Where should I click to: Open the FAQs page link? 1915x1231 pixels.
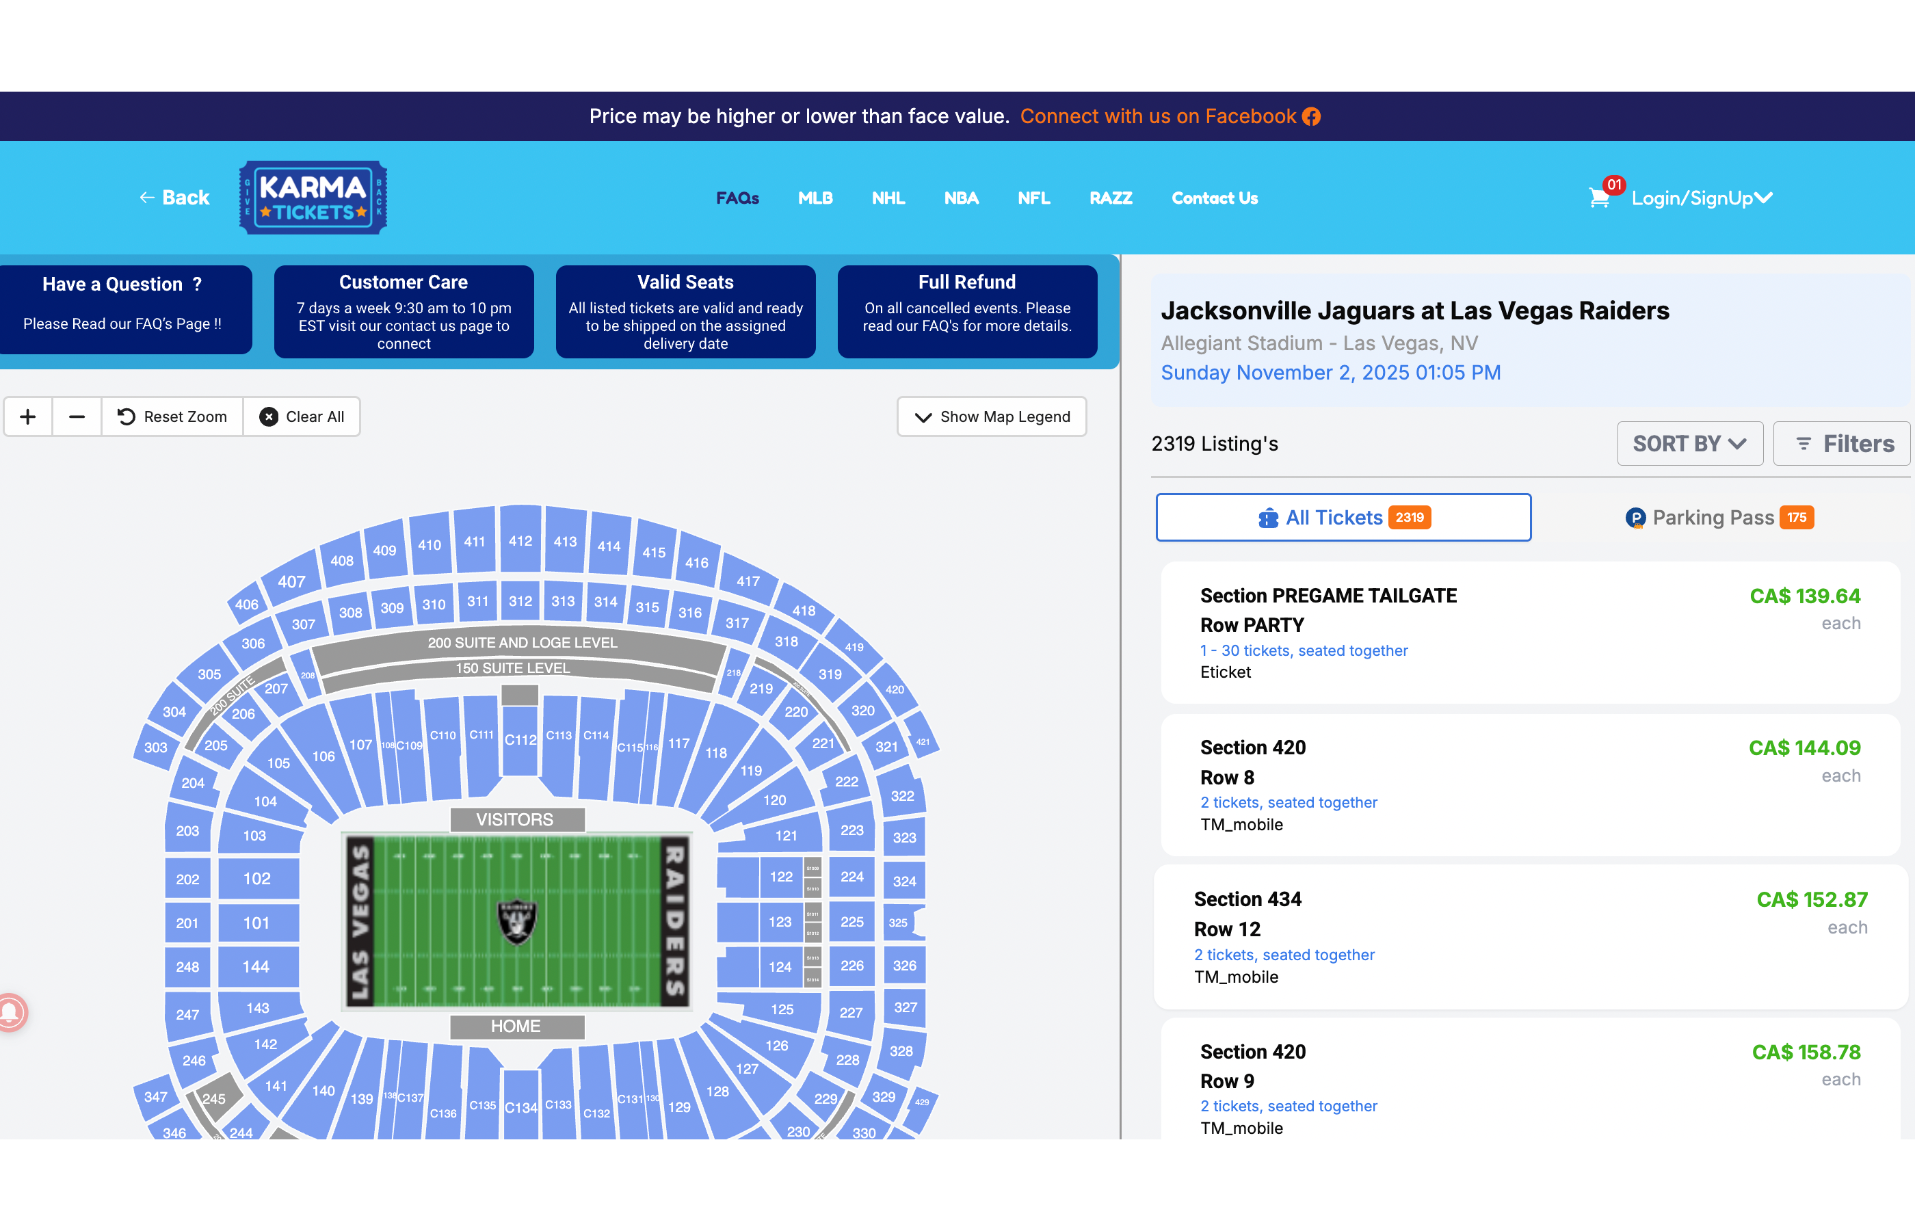tap(737, 198)
